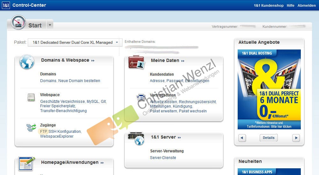319x175 pixels.
Task: Open WebspaceExplorer
Action: (57, 136)
